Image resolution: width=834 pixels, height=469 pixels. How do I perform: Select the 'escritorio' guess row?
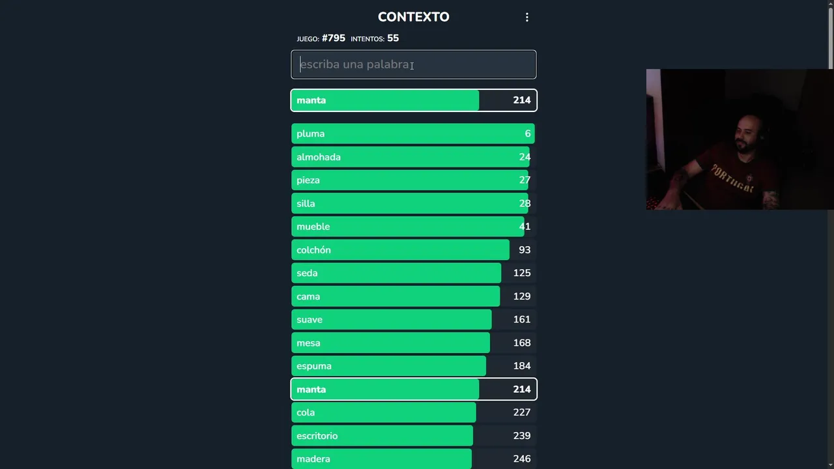click(413, 436)
